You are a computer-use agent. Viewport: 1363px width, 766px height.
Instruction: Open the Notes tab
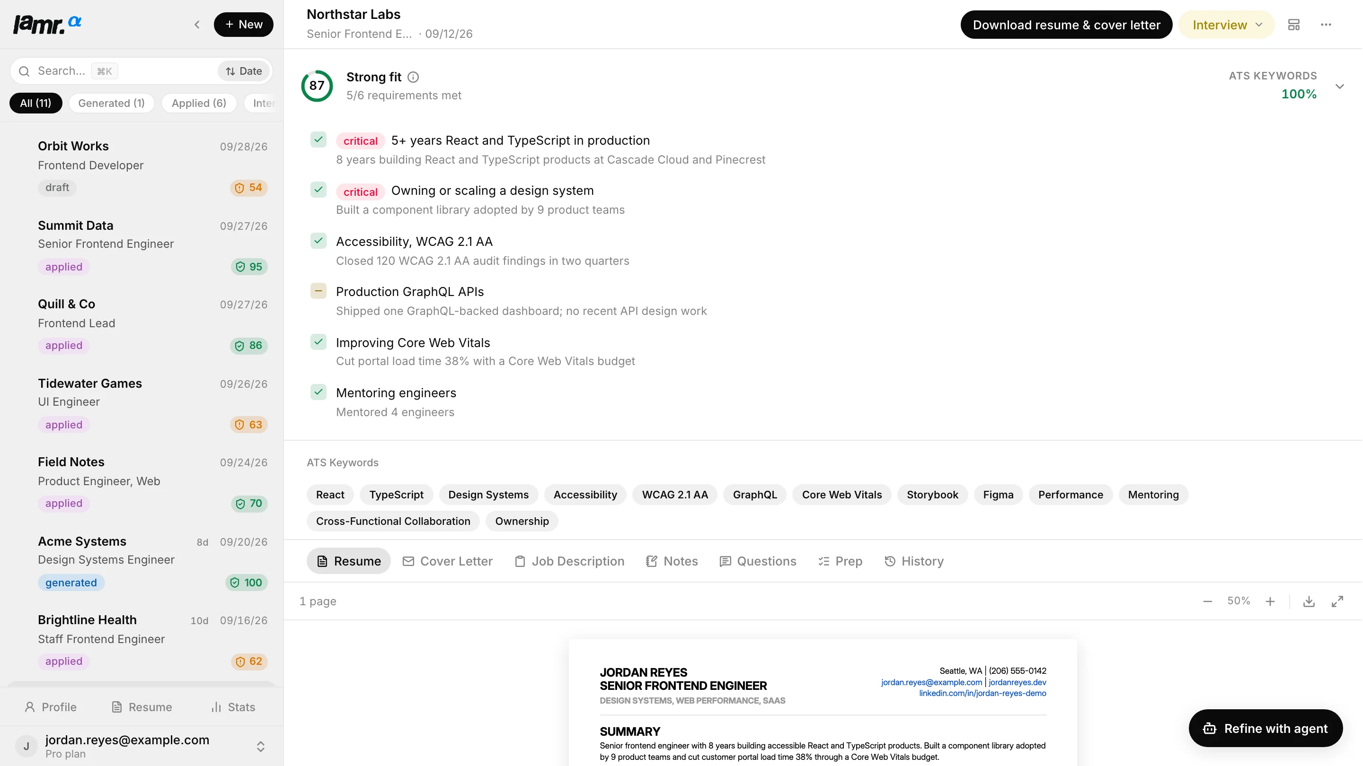point(672,561)
